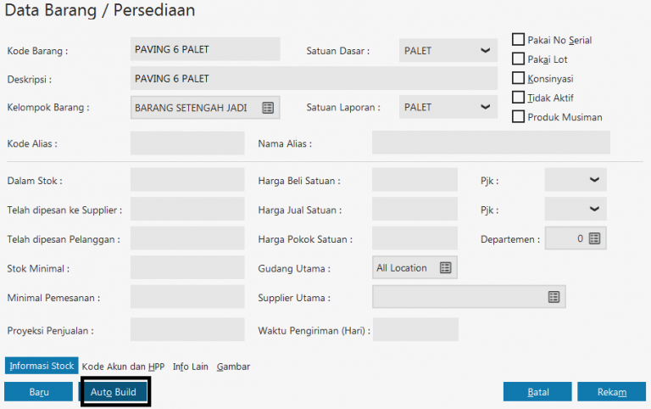651x409 pixels.
Task: Click the Supplier Utama lookup icon
Action: [554, 297]
